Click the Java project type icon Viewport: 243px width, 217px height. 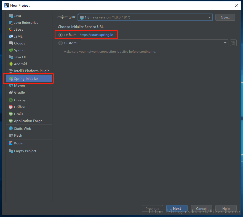(x=11, y=16)
